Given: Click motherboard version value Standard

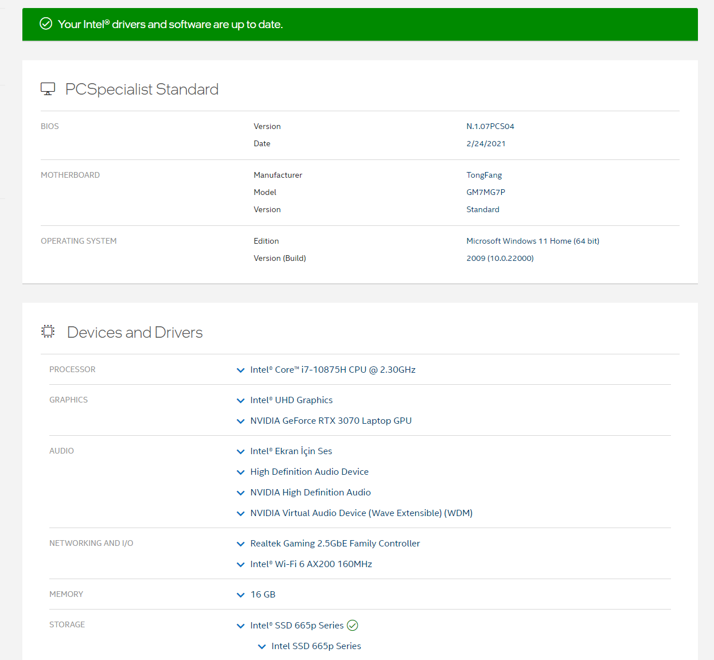Looking at the screenshot, I should click(483, 209).
